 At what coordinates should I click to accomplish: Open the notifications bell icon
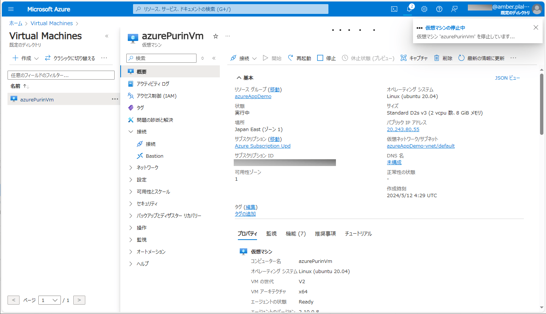coord(409,9)
